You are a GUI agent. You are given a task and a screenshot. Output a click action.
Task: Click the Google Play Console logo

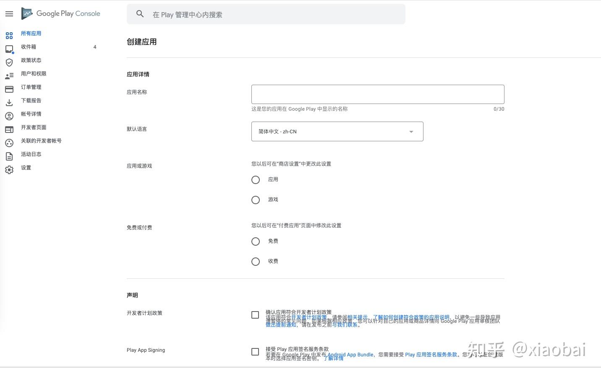61,13
